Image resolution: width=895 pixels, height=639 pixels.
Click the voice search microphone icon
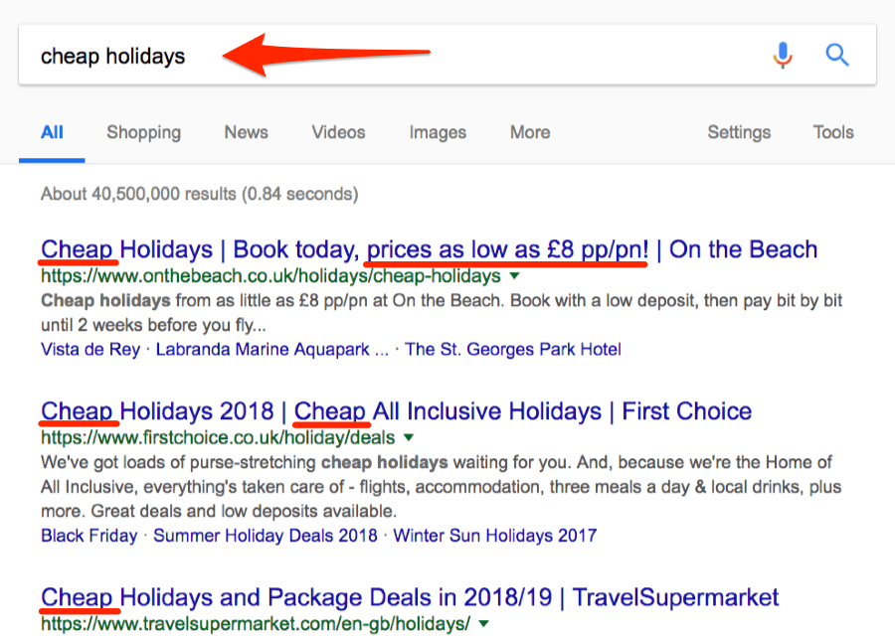pos(783,55)
